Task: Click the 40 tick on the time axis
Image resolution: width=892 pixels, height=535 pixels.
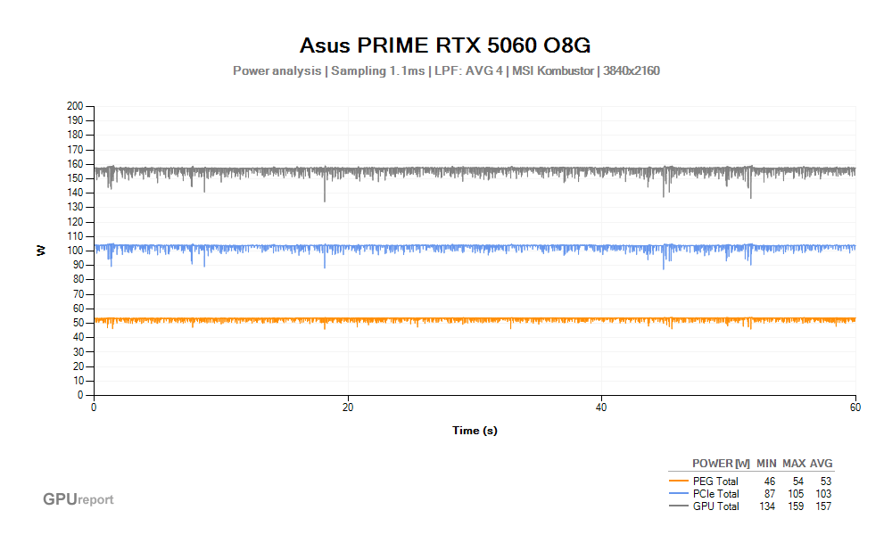Action: pos(601,407)
